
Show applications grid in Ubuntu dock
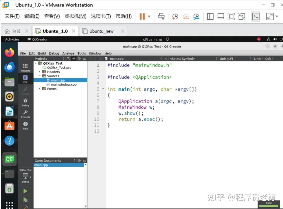click(x=9, y=205)
